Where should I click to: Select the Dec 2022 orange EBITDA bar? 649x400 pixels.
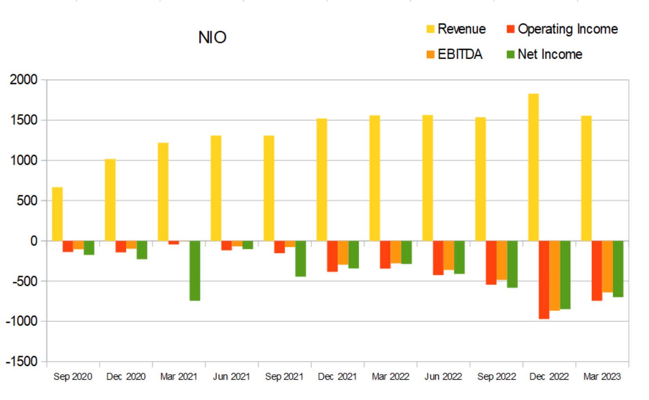(x=555, y=276)
